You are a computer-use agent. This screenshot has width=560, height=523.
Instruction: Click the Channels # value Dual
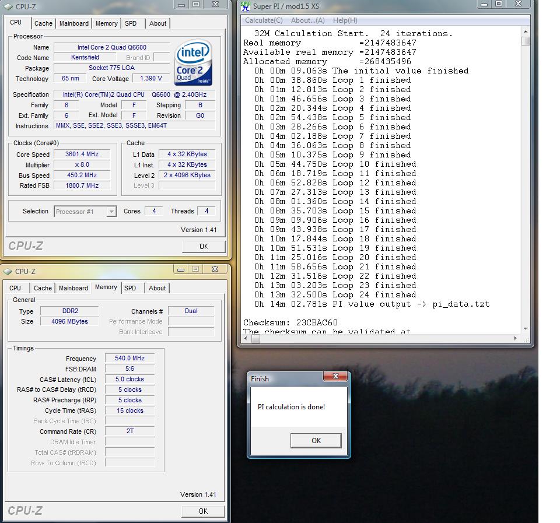point(191,311)
